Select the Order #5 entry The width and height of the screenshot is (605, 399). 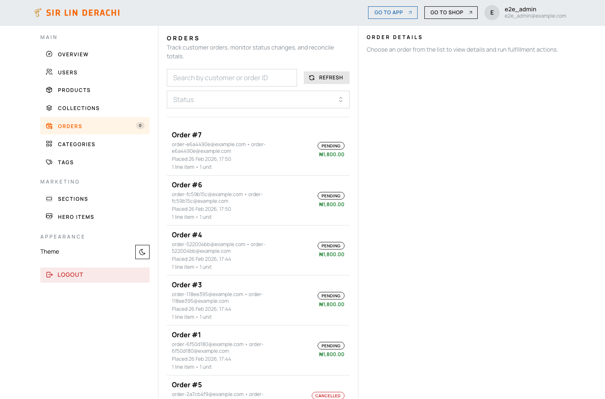(258, 387)
